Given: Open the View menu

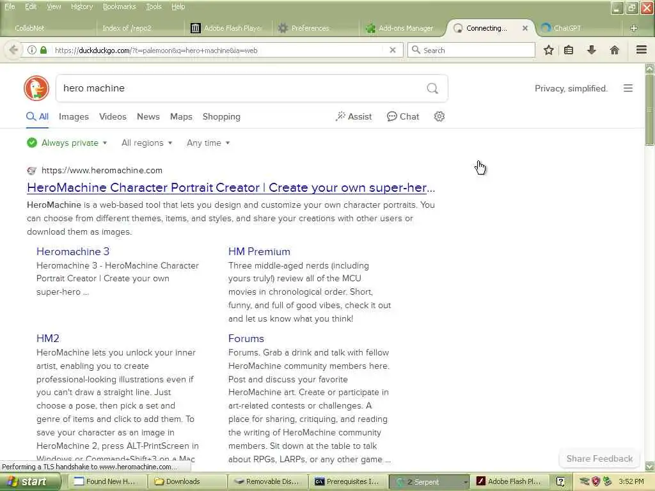Looking at the screenshot, I should (x=54, y=6).
